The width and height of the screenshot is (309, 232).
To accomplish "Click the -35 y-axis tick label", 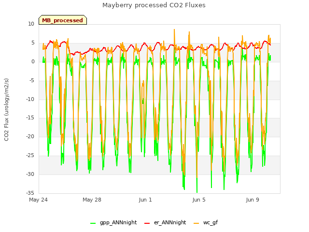I will [30, 193].
